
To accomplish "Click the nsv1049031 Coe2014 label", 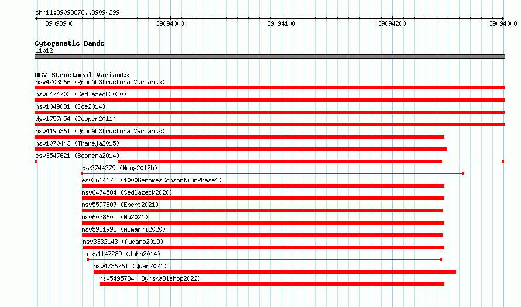I will point(70,106).
